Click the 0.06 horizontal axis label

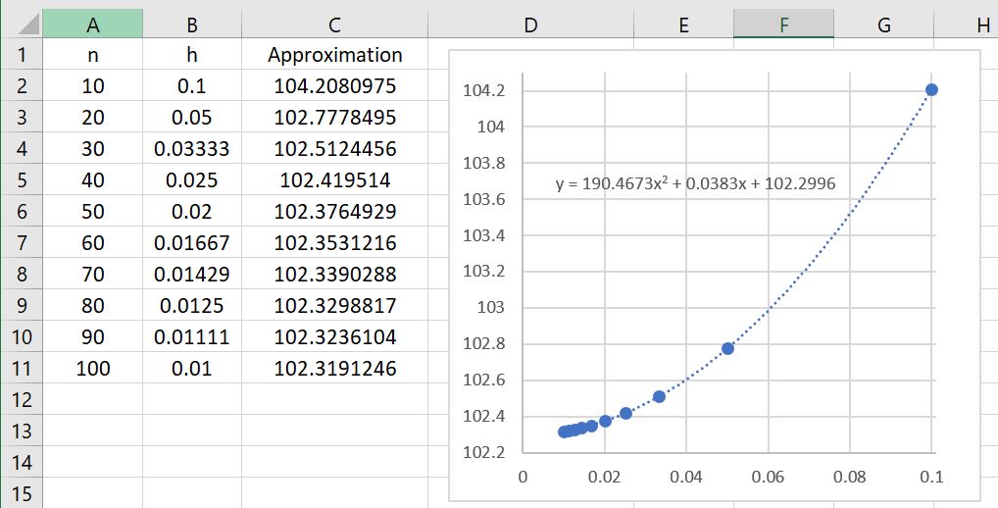[768, 477]
